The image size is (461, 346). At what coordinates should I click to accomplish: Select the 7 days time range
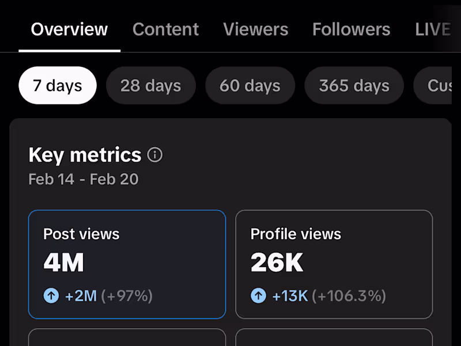(57, 86)
